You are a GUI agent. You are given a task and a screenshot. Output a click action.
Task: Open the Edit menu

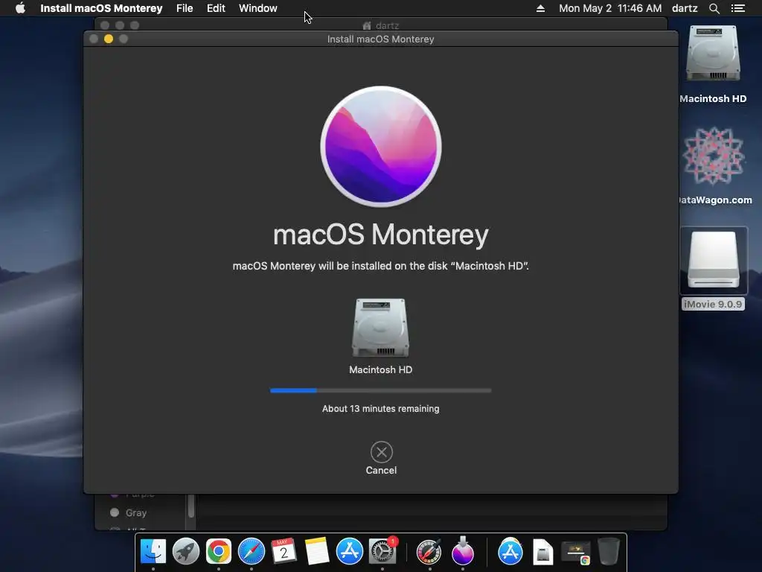216,8
